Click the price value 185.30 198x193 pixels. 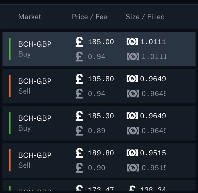pos(101,116)
